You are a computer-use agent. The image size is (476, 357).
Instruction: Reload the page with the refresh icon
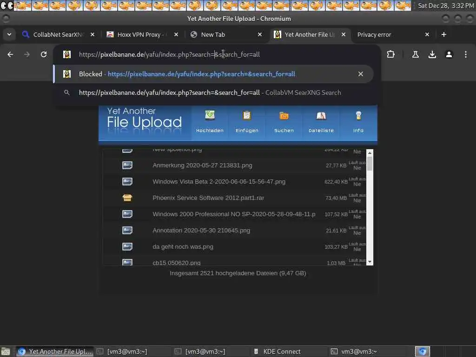pos(44,54)
